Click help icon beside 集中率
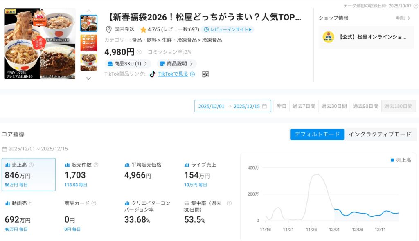Screen dimensions: 419x241 (229, 203)
